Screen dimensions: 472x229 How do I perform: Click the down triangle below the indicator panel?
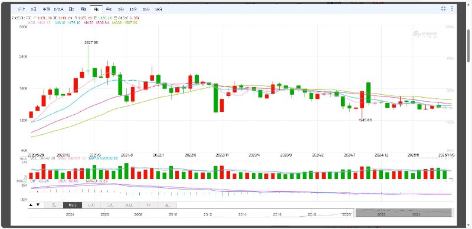pyautogui.click(x=38, y=205)
